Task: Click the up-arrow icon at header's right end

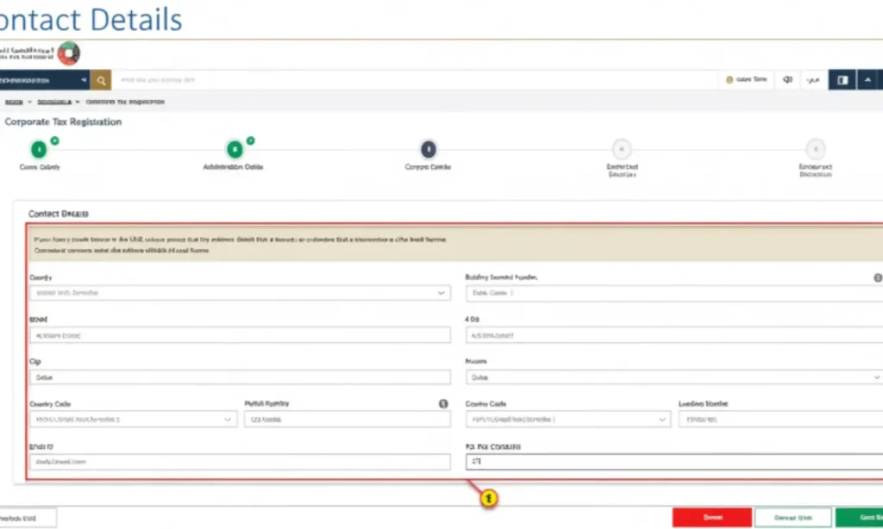Action: point(867,80)
